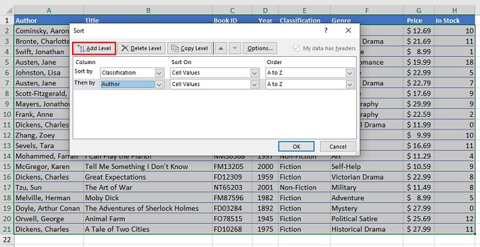Click the Sort dialog help question mark
The image size is (480, 247).
[x=326, y=30]
